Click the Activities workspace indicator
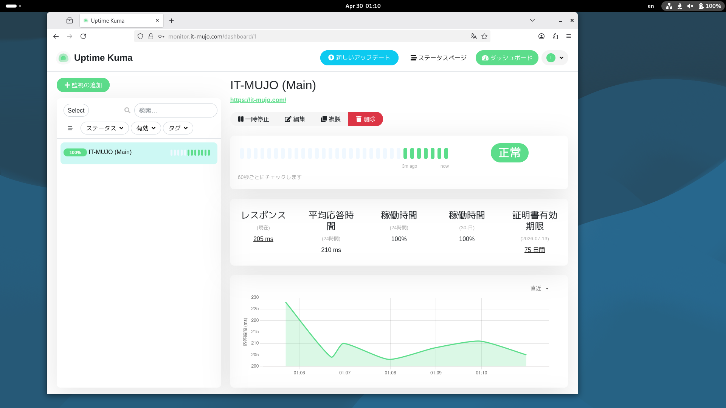The height and width of the screenshot is (408, 726). [13, 6]
